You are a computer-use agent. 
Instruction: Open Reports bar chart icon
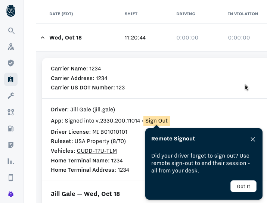(x=11, y=161)
